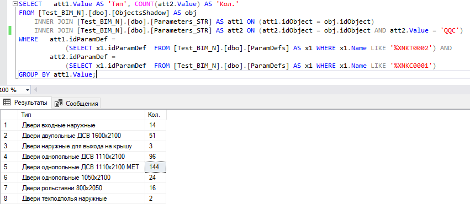Select row header 7 in results
Viewport: 470px width, 204px height.
(x=9, y=188)
